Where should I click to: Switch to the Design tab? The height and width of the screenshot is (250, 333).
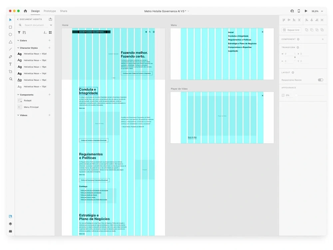(35, 11)
